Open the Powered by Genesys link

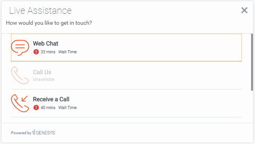click(x=33, y=133)
